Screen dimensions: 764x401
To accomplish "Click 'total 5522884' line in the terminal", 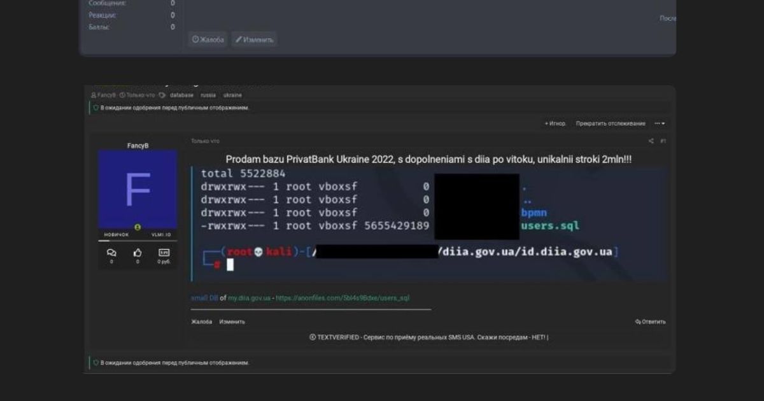I will pos(243,174).
